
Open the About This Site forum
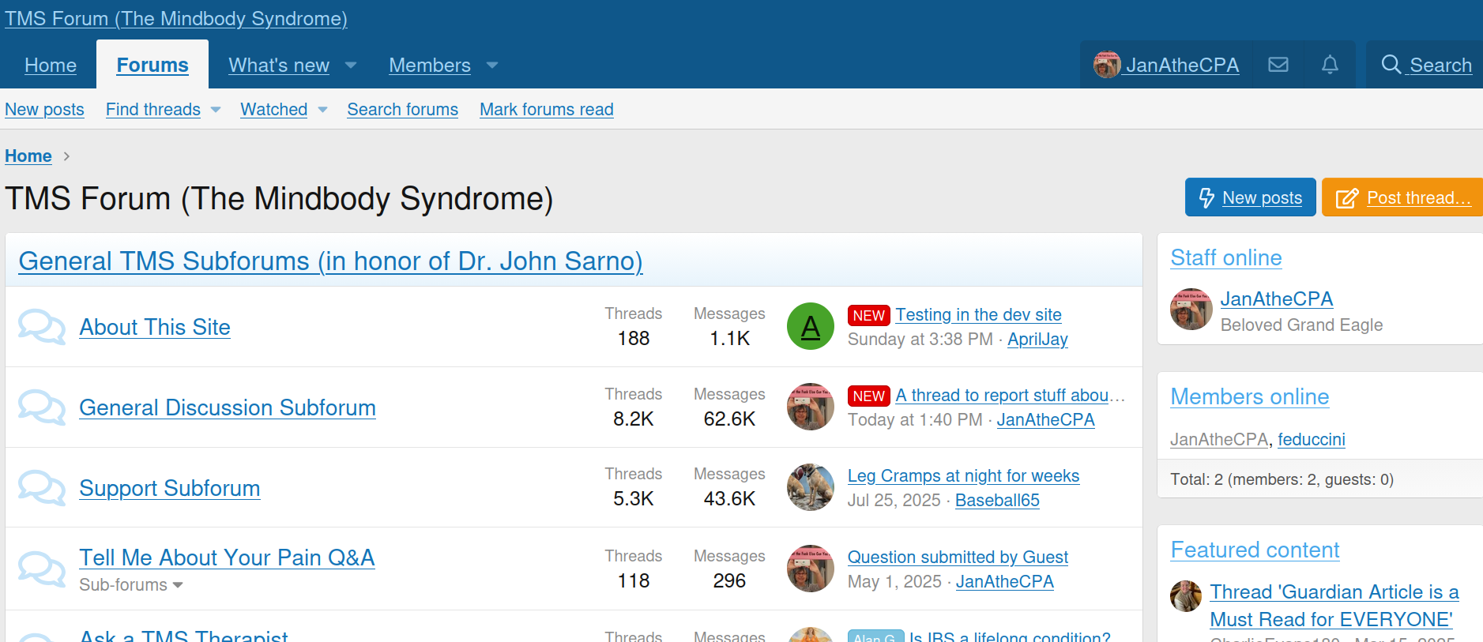tap(155, 327)
